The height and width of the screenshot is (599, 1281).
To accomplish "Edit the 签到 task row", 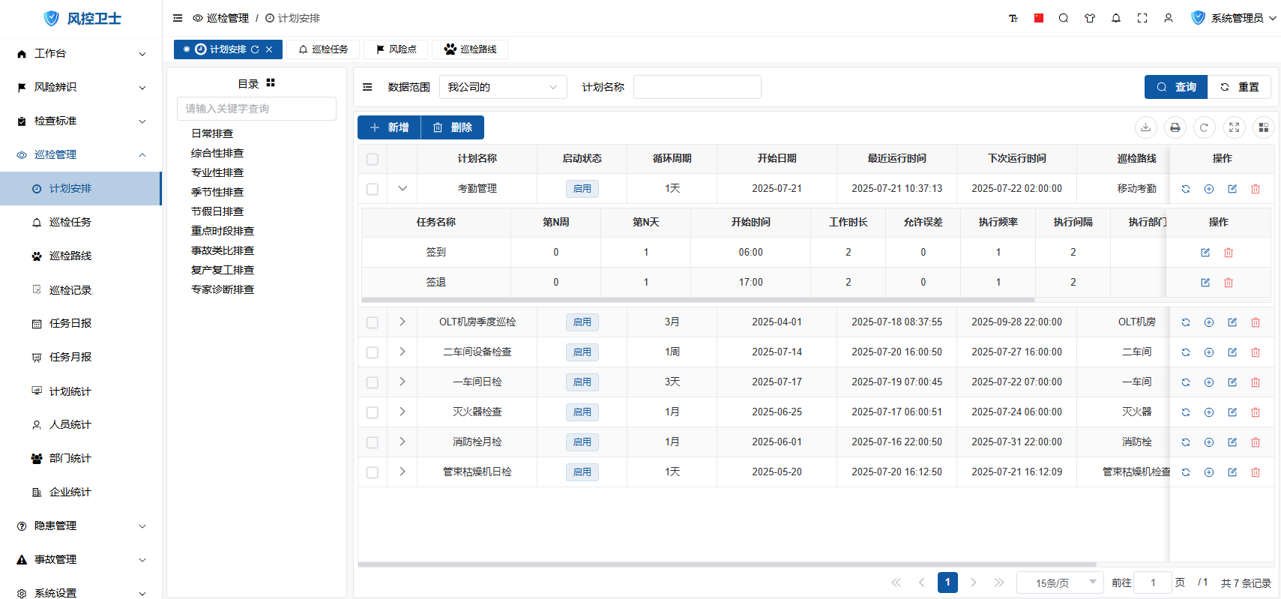I will [x=1205, y=253].
